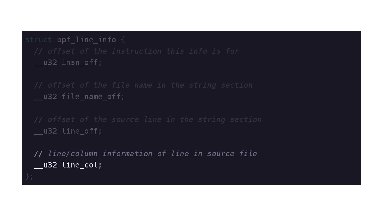
Task: Select the insn_off field name
Action: coord(79,63)
